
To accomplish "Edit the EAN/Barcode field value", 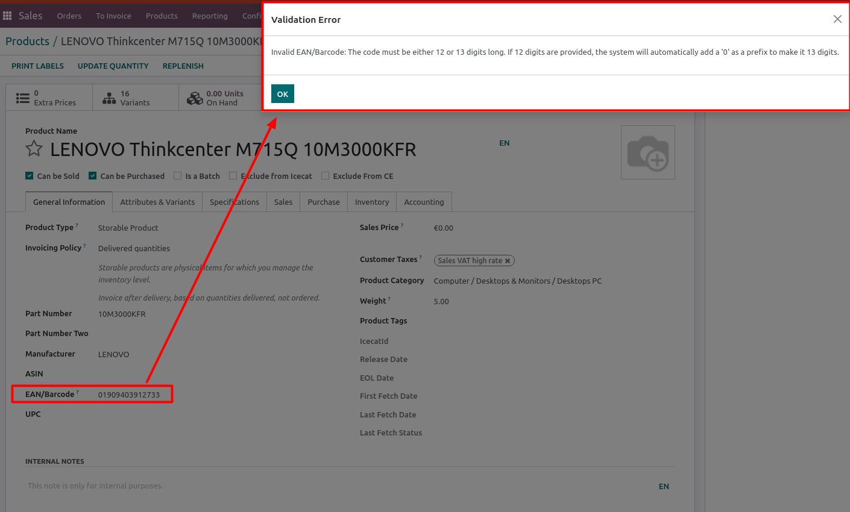I will pyautogui.click(x=129, y=395).
